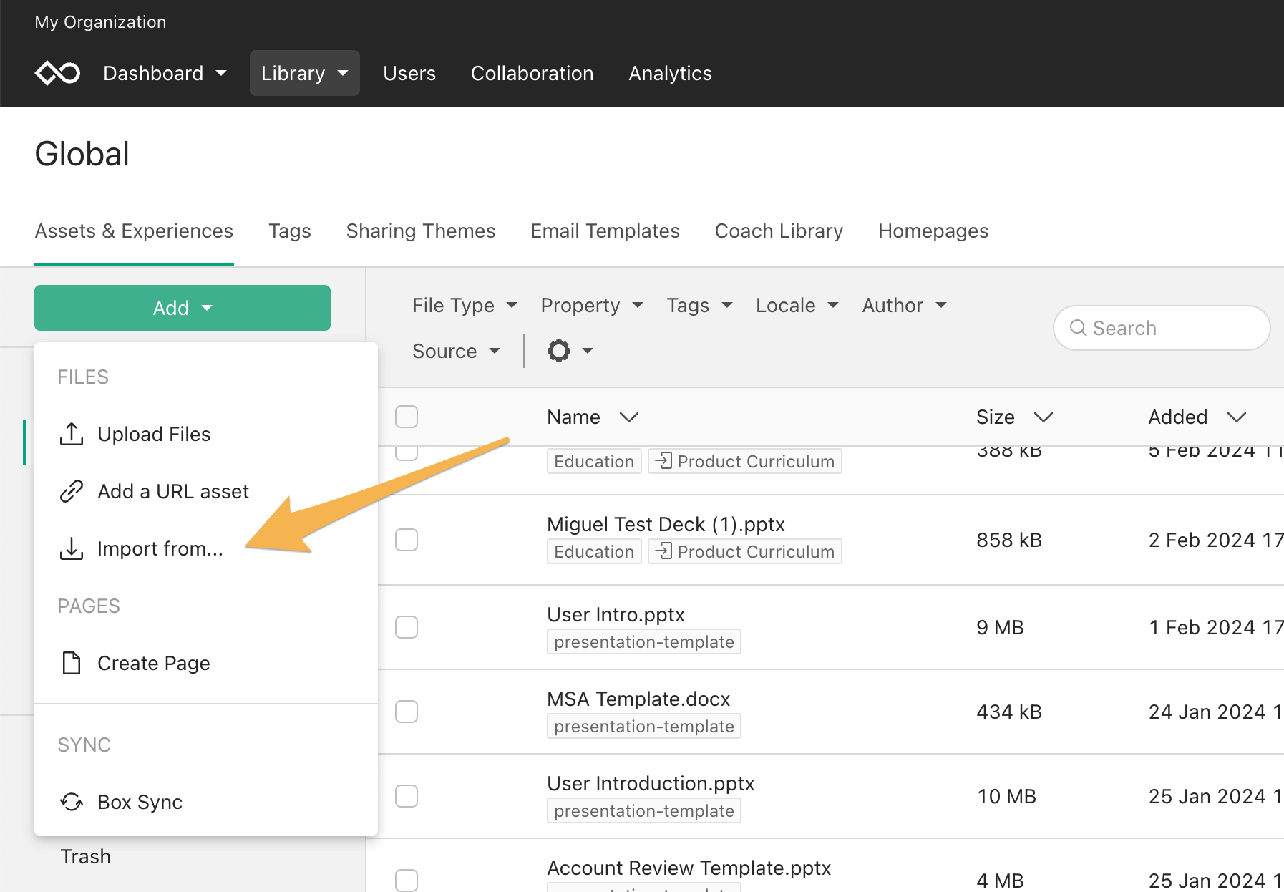Switch to Coach Library tab
This screenshot has height=892, width=1284.
click(x=779, y=231)
